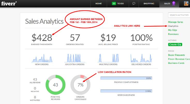Click the purple sales ribbon badge
The width and height of the screenshot is (190, 104).
[174, 4]
